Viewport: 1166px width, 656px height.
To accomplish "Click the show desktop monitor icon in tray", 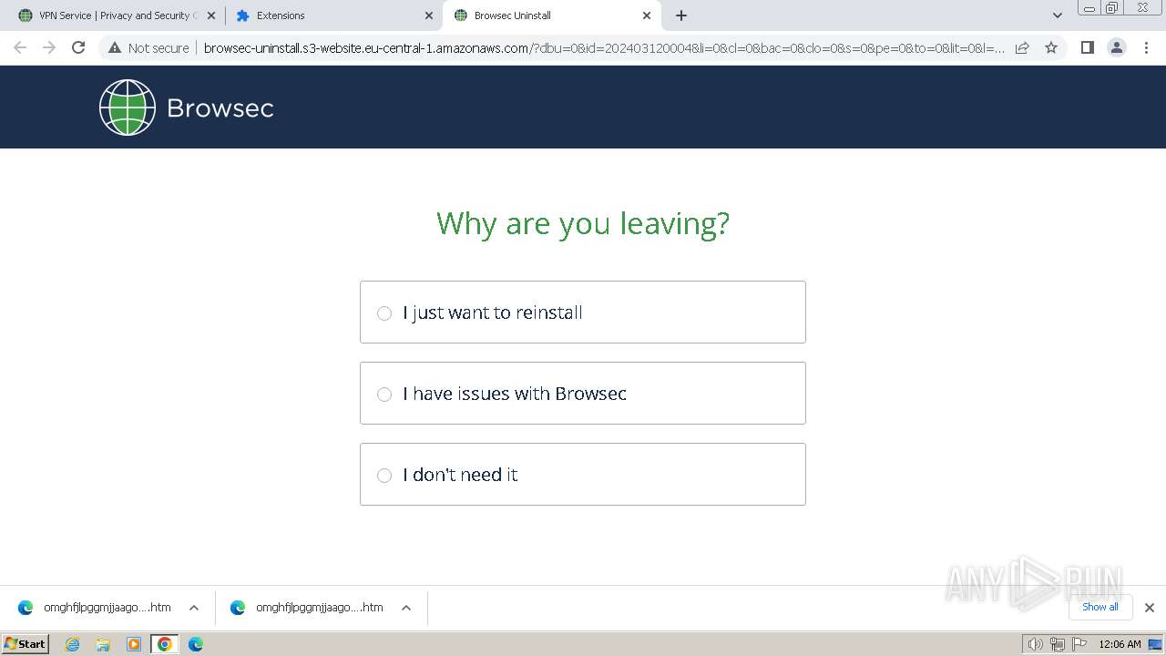I will [x=1155, y=644].
